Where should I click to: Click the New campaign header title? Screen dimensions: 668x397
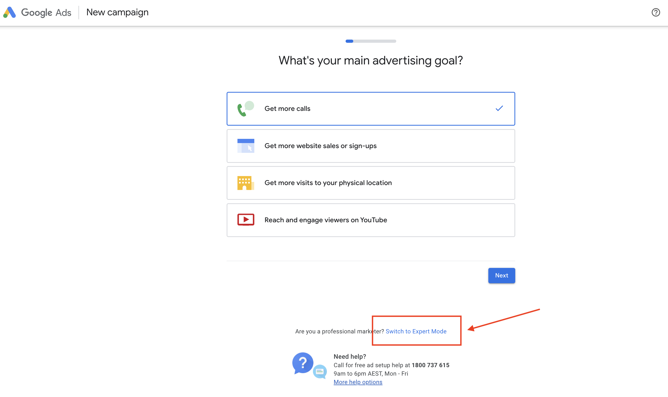pyautogui.click(x=117, y=12)
